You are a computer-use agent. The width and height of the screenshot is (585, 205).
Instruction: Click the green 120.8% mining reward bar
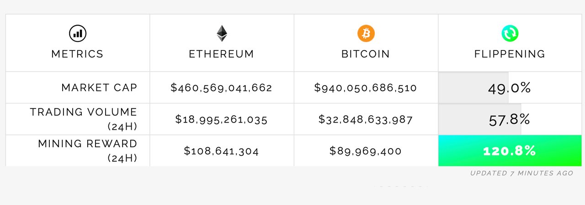click(x=510, y=151)
